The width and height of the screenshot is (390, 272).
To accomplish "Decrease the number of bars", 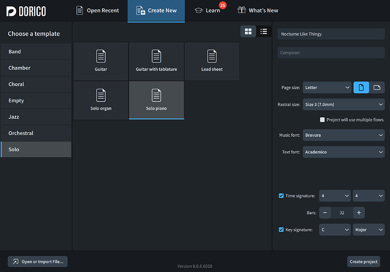I will pyautogui.click(x=325, y=213).
